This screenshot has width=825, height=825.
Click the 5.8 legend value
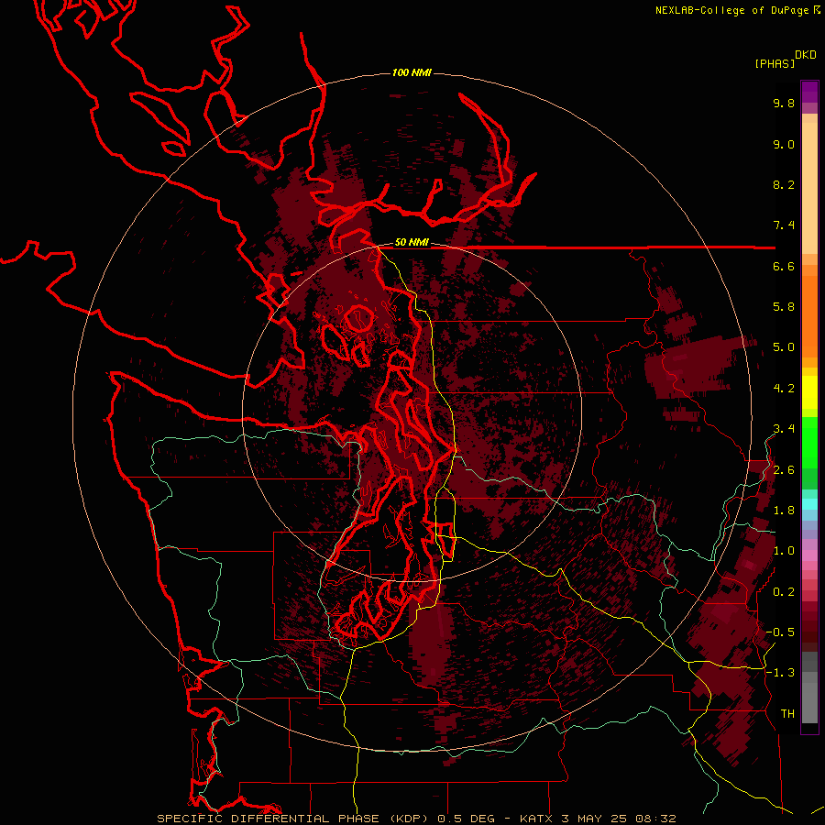click(x=784, y=307)
